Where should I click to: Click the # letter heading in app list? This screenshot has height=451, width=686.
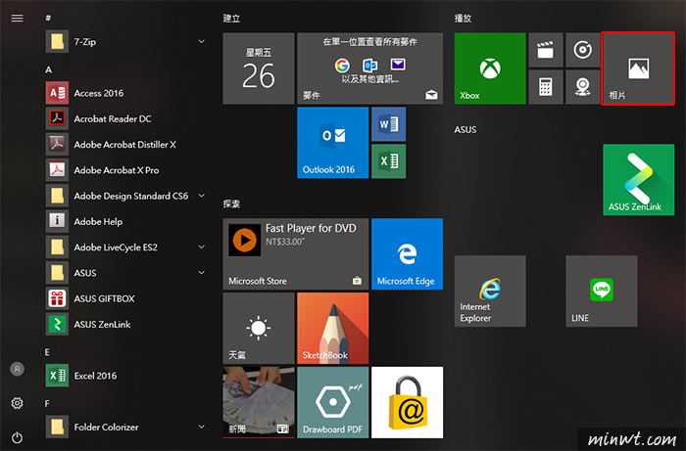49,18
